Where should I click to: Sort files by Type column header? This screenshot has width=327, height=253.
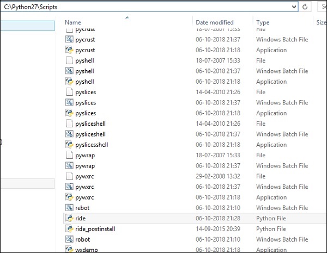point(263,23)
